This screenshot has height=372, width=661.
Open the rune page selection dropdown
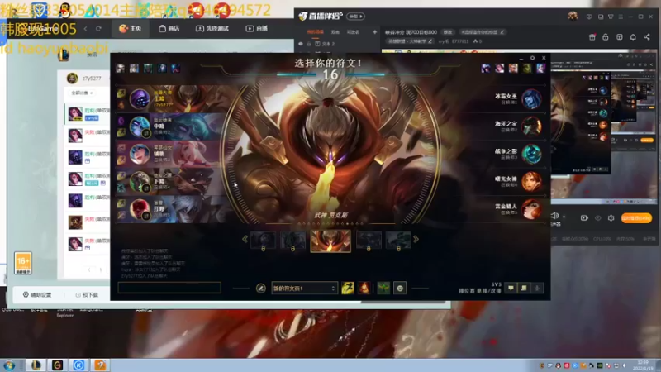tap(304, 288)
